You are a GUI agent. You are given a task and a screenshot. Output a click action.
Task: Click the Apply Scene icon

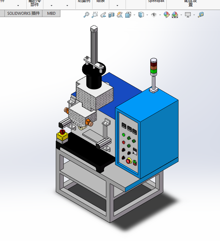[175, 15]
